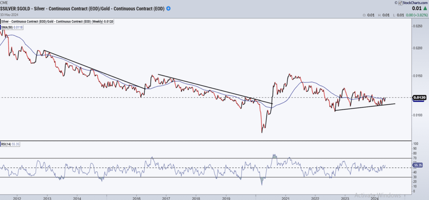Screen dimensions: 429x200
Task: Click the 2019 label on time axis
Action: [x=226, y=198]
